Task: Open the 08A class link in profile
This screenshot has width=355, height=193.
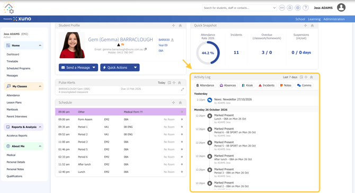Action: click(x=161, y=51)
